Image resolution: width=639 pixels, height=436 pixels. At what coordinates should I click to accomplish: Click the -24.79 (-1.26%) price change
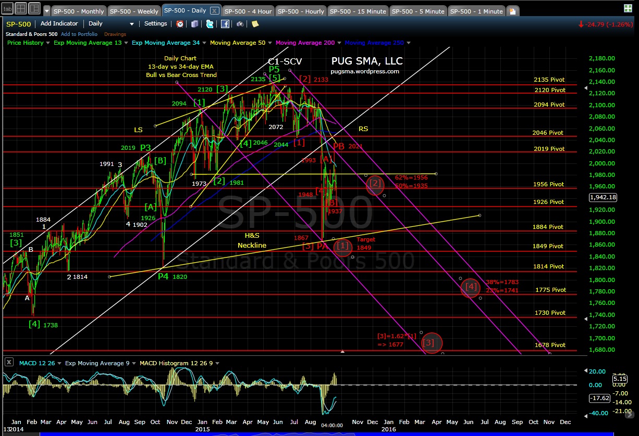[607, 24]
